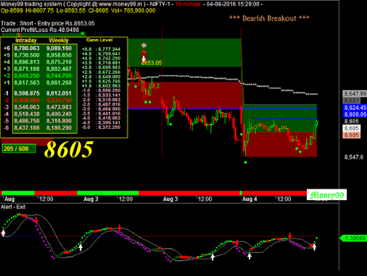Click the 8,547.6 price axis label
This screenshot has width=367, height=276.
pos(354,157)
